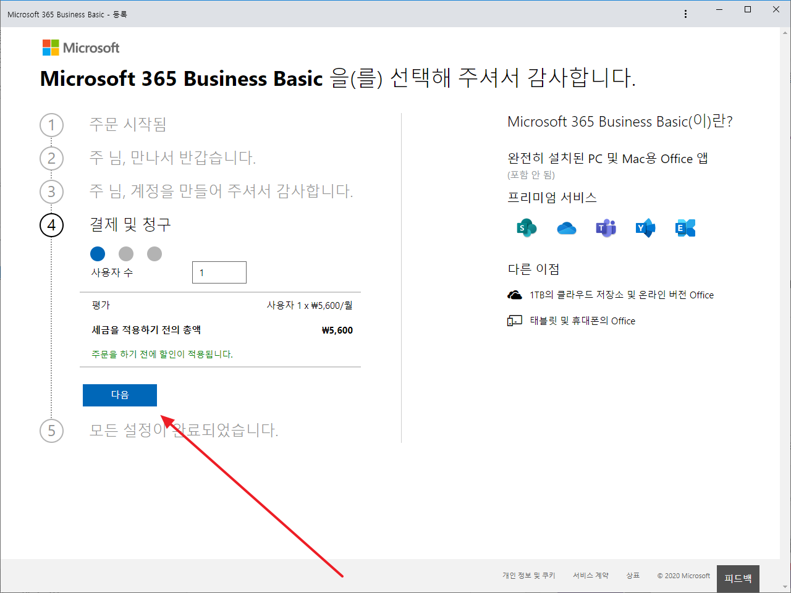Click the 모든 설정이 완료되었습니다 step label
Image resolution: width=791 pixels, height=593 pixels.
click(184, 431)
